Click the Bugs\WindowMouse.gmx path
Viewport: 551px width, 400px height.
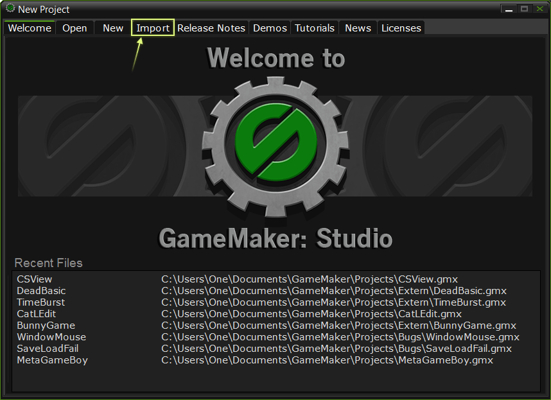pyautogui.click(x=340, y=337)
